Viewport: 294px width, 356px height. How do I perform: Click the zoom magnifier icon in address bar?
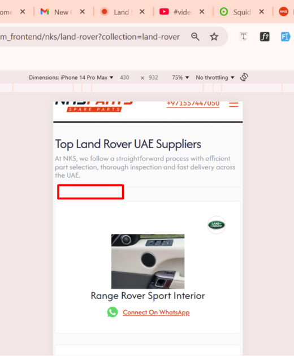(195, 37)
